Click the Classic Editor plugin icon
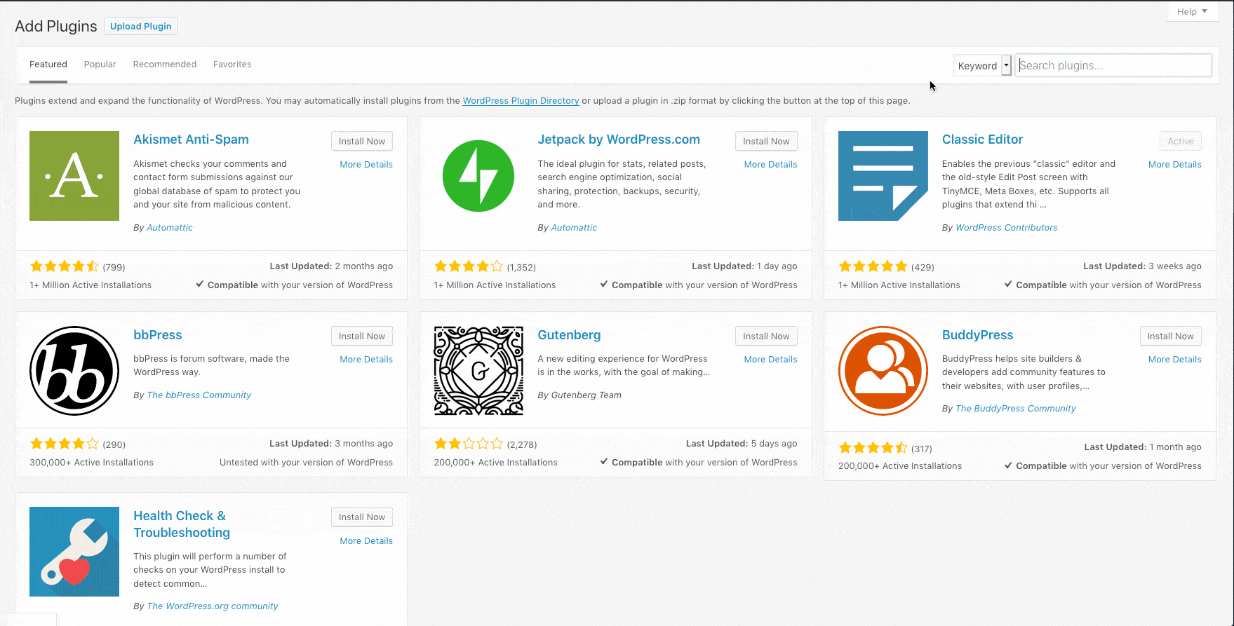 883,176
